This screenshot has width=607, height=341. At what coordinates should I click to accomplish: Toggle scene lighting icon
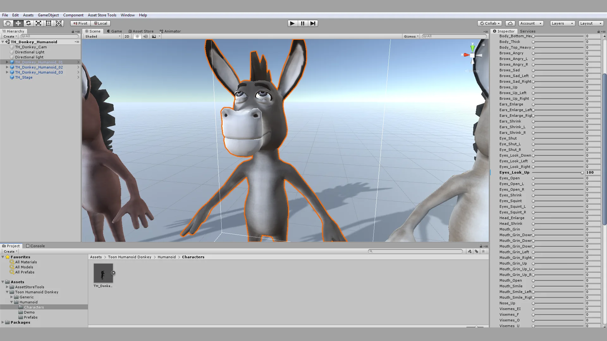137,36
